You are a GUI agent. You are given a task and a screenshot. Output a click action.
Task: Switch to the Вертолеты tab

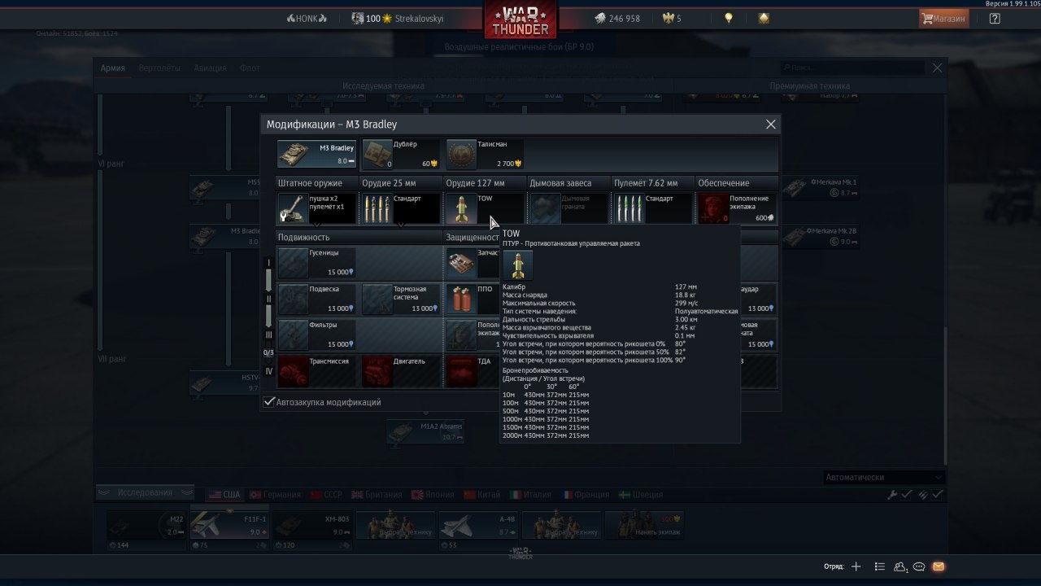pos(159,68)
